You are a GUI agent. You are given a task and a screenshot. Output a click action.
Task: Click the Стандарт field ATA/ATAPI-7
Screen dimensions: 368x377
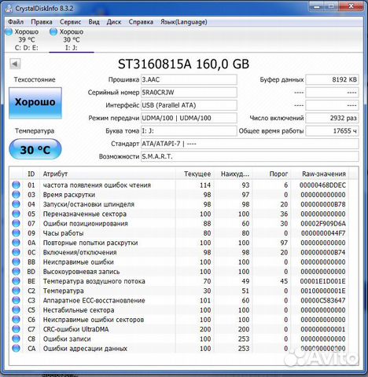pyautogui.click(x=250, y=144)
